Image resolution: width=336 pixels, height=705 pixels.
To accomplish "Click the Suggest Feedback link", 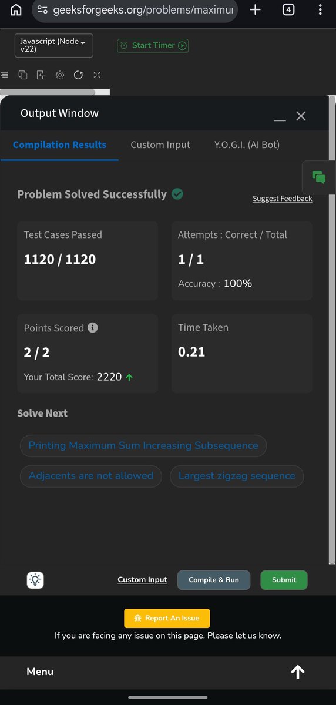I will pyautogui.click(x=283, y=199).
